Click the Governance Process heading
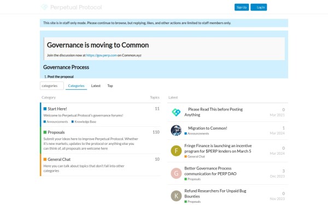328x205 pixels. click(66, 67)
